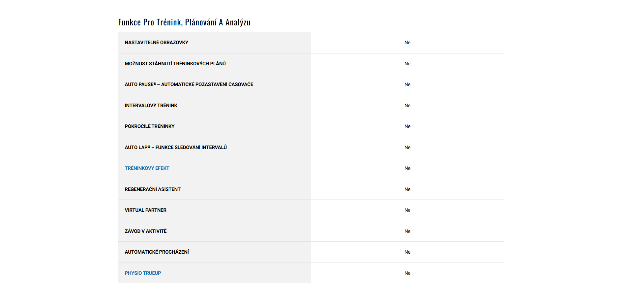The height and width of the screenshot is (284, 623).
Task: Select the Ne value for Intervalový trénink
Action: click(407, 106)
